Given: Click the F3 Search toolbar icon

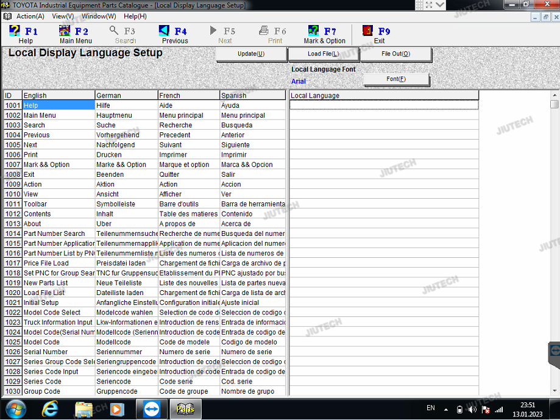Looking at the screenshot, I should coord(126,35).
